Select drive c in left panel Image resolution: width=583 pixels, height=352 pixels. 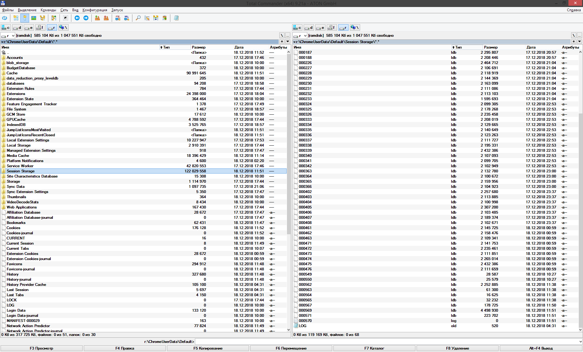click(x=6, y=28)
